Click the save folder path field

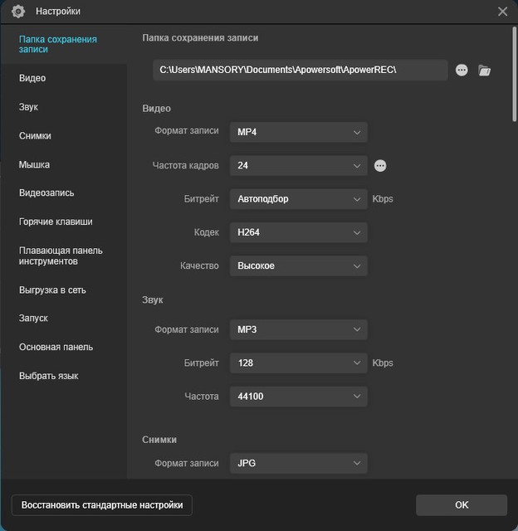(300, 70)
